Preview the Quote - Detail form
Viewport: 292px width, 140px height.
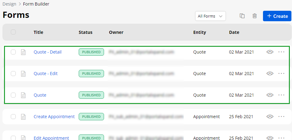click(x=270, y=52)
